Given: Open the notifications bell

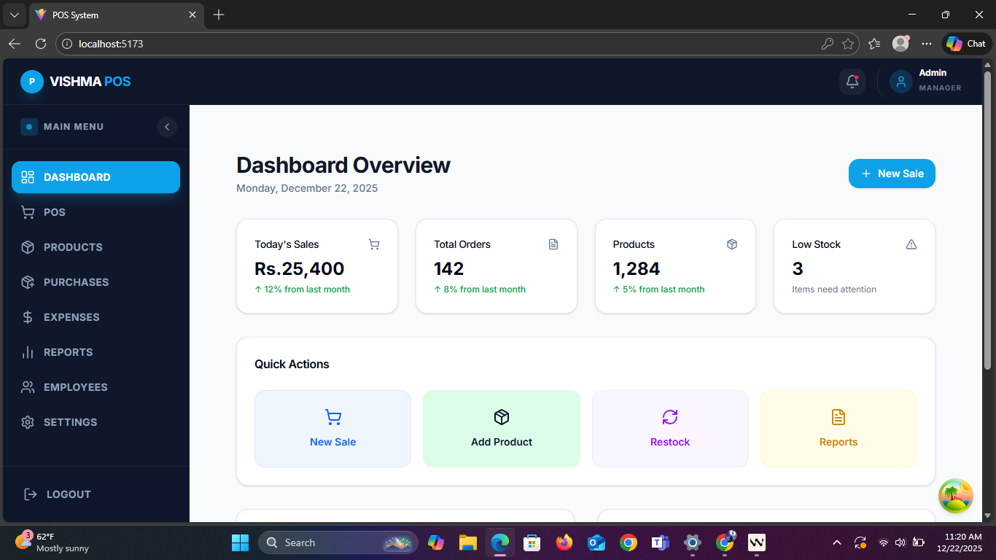Looking at the screenshot, I should [x=852, y=82].
